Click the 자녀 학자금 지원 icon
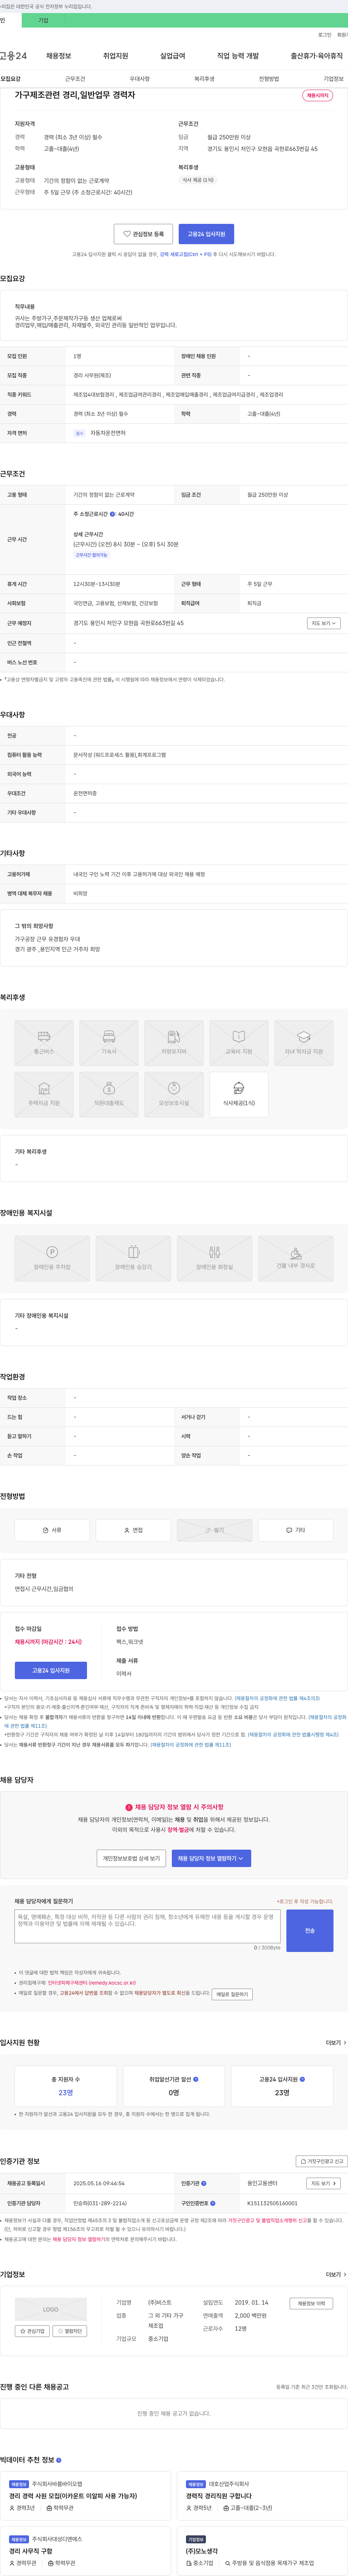 coord(304,1043)
